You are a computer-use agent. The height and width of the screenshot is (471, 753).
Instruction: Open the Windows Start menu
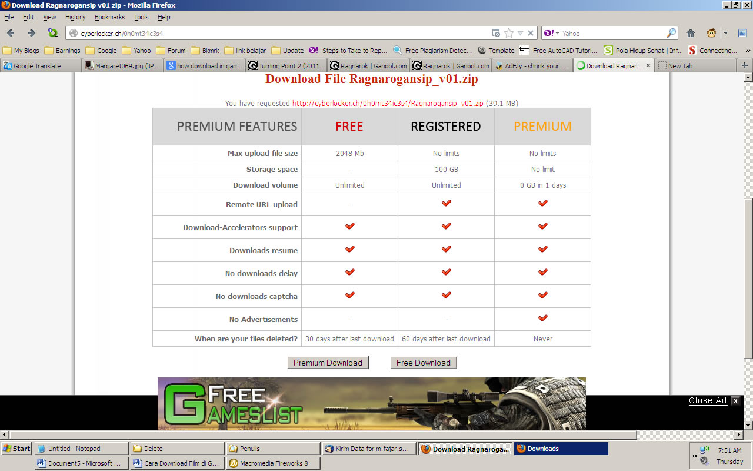(x=16, y=449)
